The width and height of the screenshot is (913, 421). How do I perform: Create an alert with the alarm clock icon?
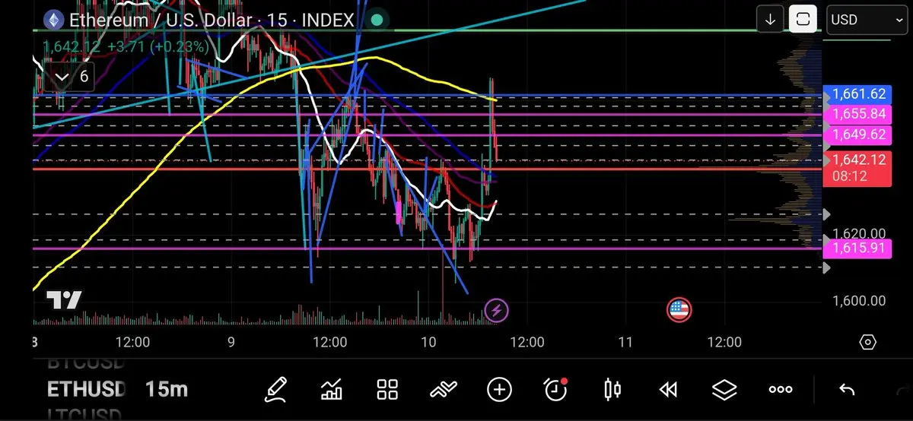(x=556, y=390)
